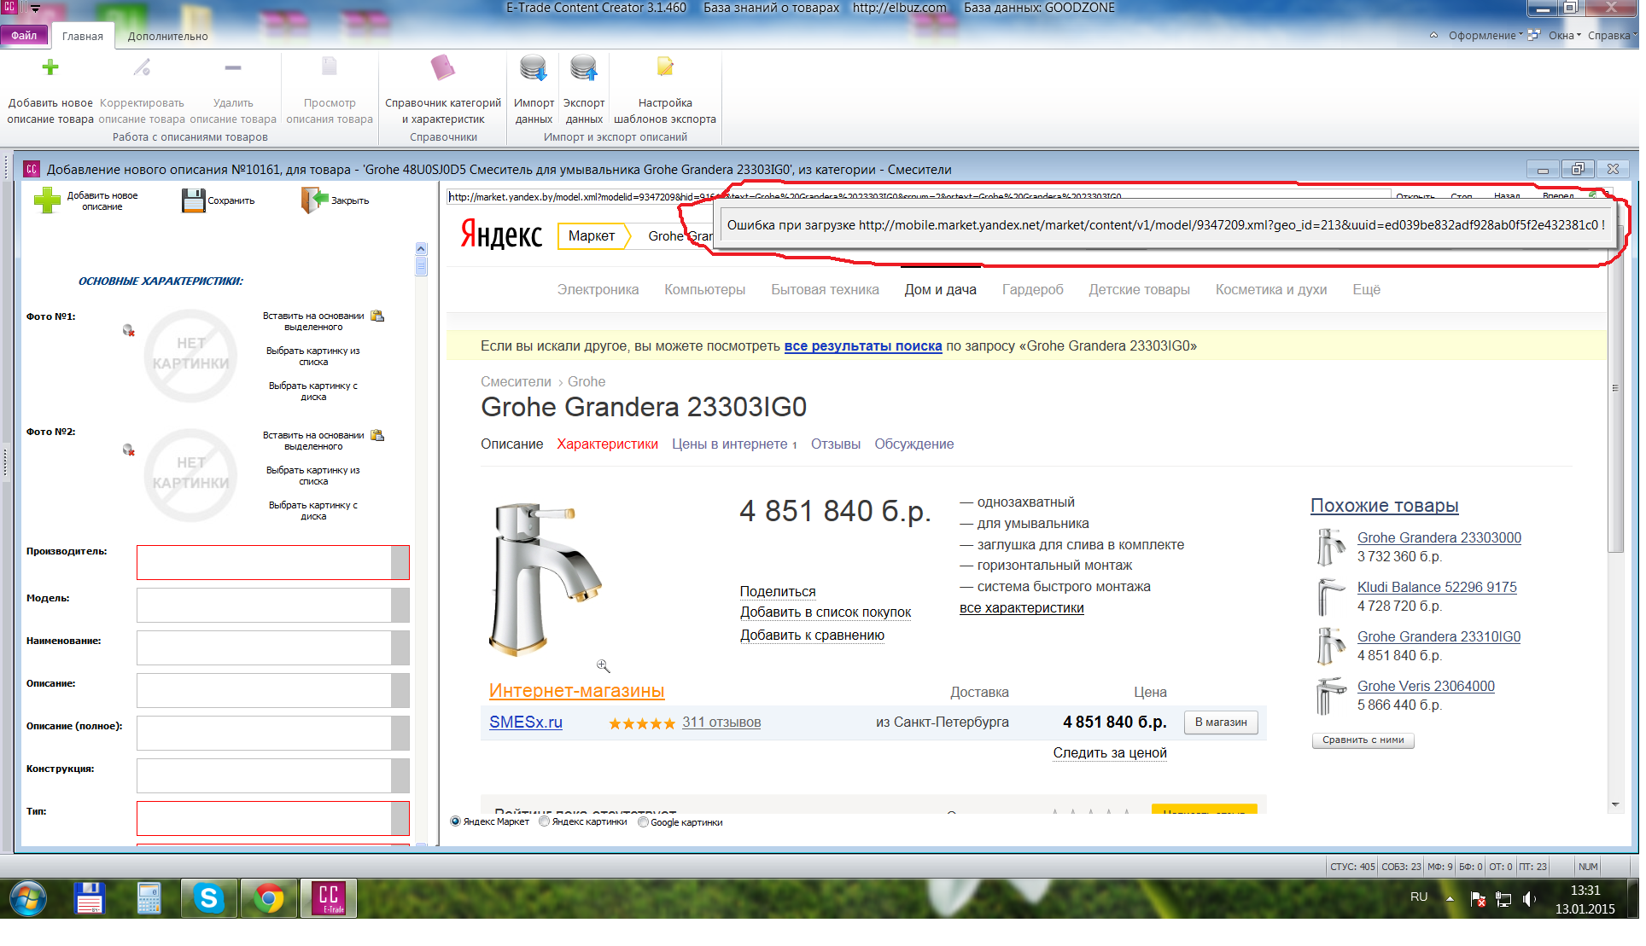Select the Яндекс картинки radio button

544,821
